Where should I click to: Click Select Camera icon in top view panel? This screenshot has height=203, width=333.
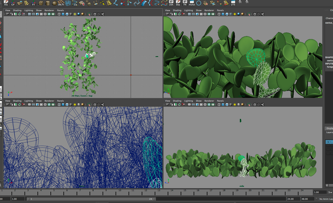coord(7,14)
